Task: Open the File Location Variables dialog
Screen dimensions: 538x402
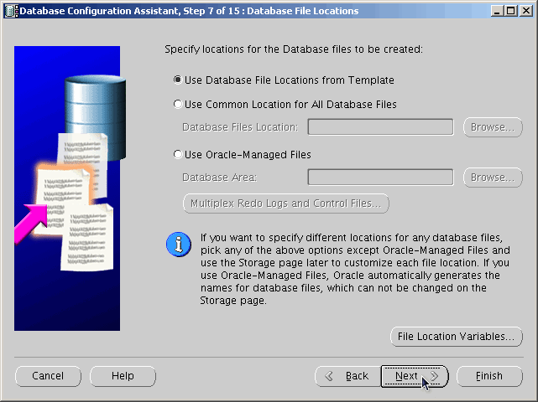Action: coord(456,337)
